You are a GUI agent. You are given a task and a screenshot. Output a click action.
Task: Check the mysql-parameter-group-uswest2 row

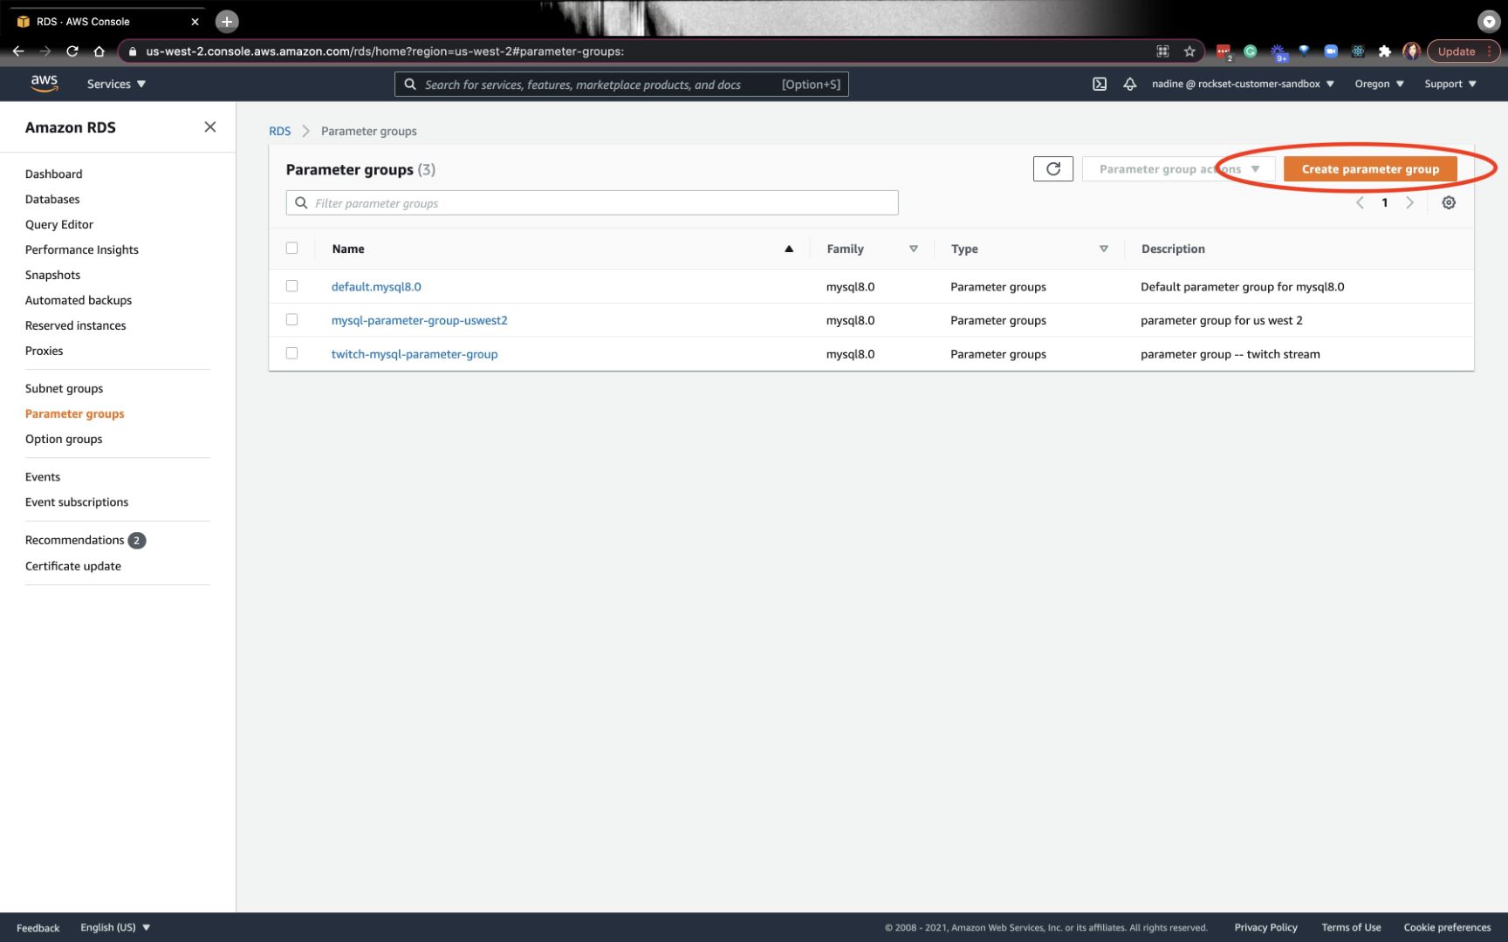[291, 320]
